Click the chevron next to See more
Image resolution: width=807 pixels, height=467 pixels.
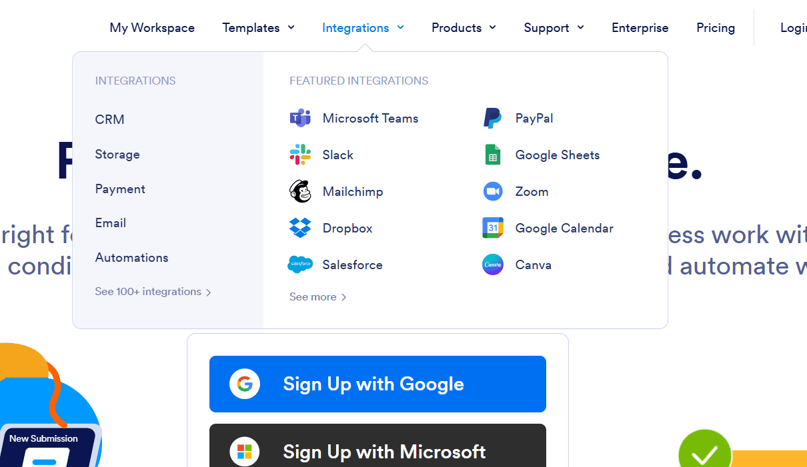(344, 297)
